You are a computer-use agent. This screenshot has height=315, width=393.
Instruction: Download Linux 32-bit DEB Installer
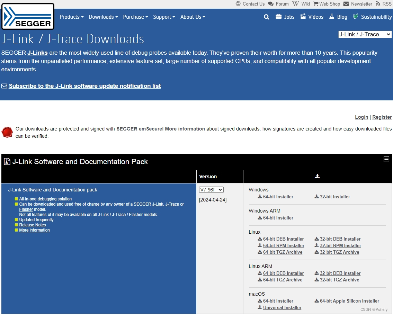coord(340,239)
